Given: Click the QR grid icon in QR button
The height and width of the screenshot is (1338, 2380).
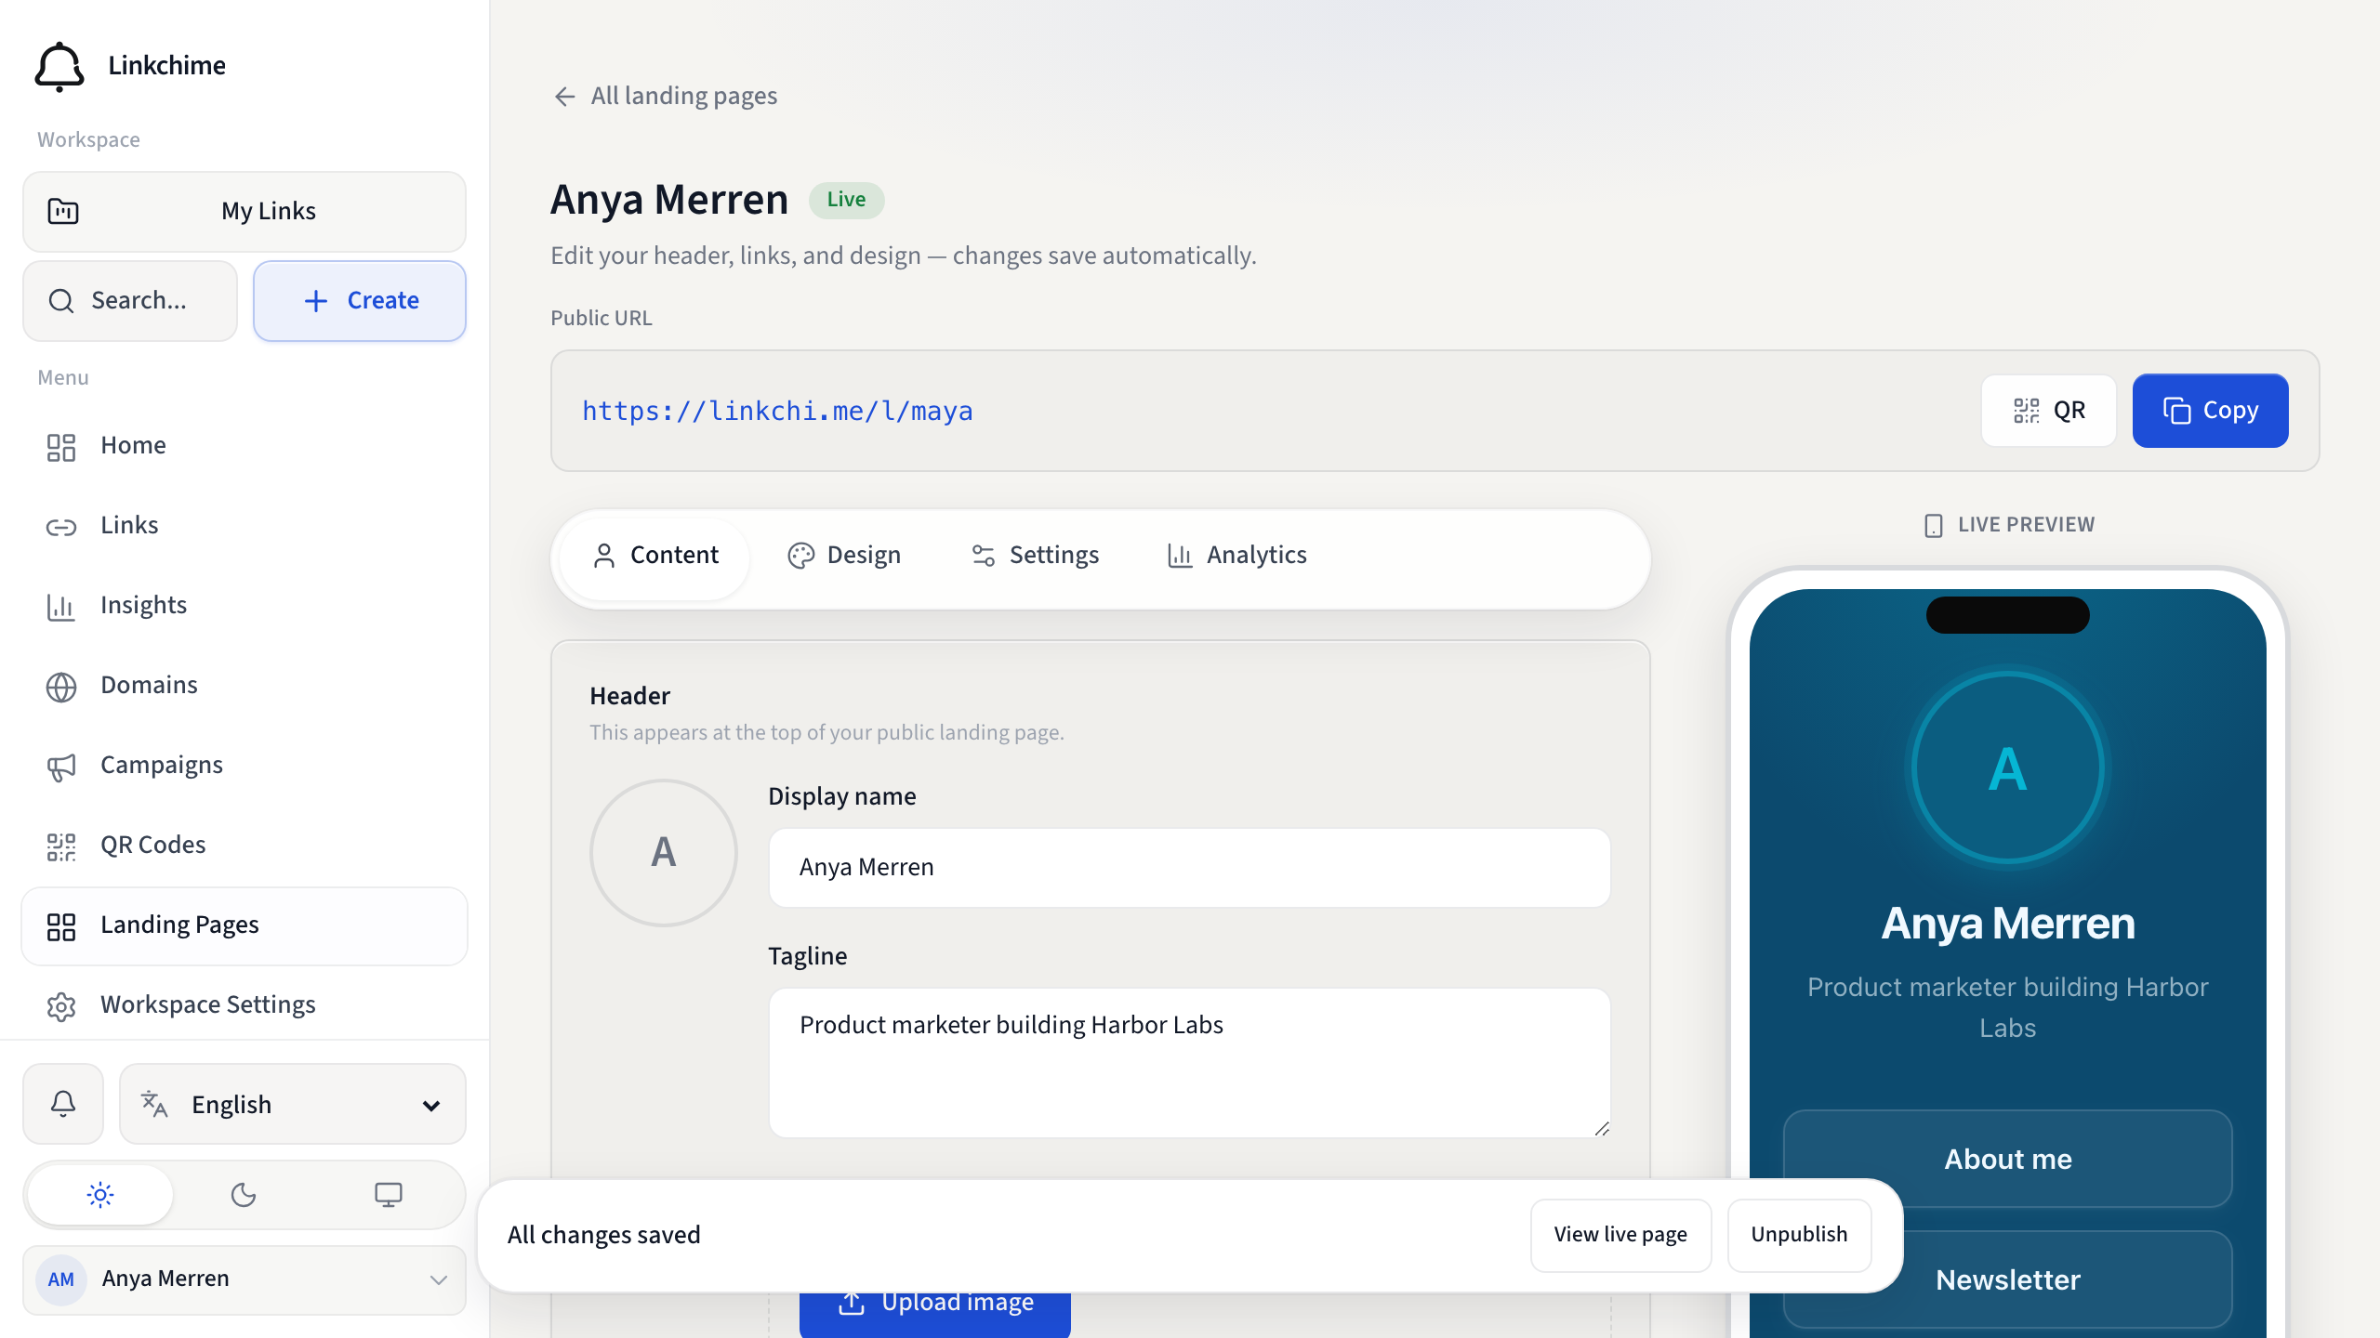Looking at the screenshot, I should 2027,411.
